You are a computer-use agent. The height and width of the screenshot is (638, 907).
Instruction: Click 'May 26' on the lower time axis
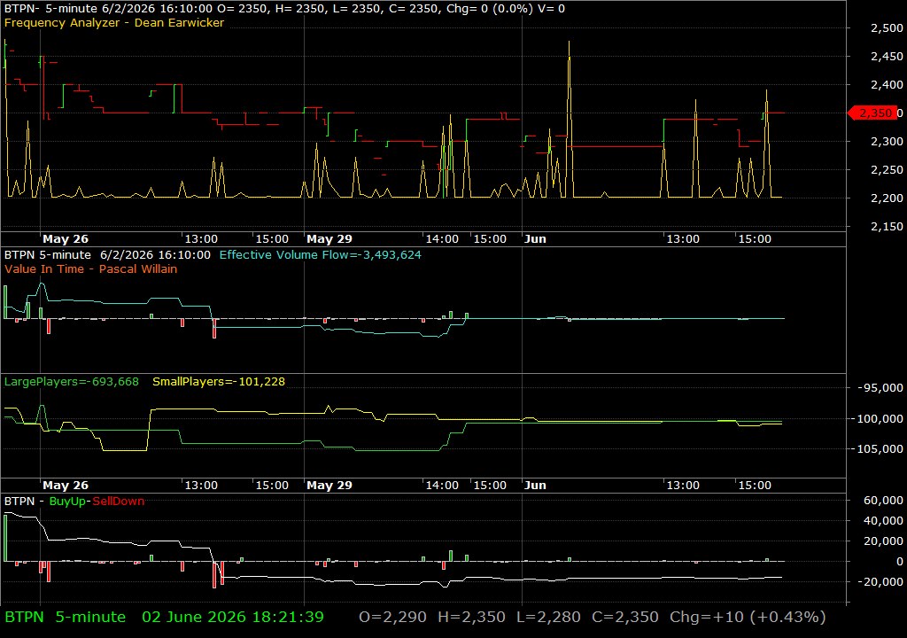(66, 486)
